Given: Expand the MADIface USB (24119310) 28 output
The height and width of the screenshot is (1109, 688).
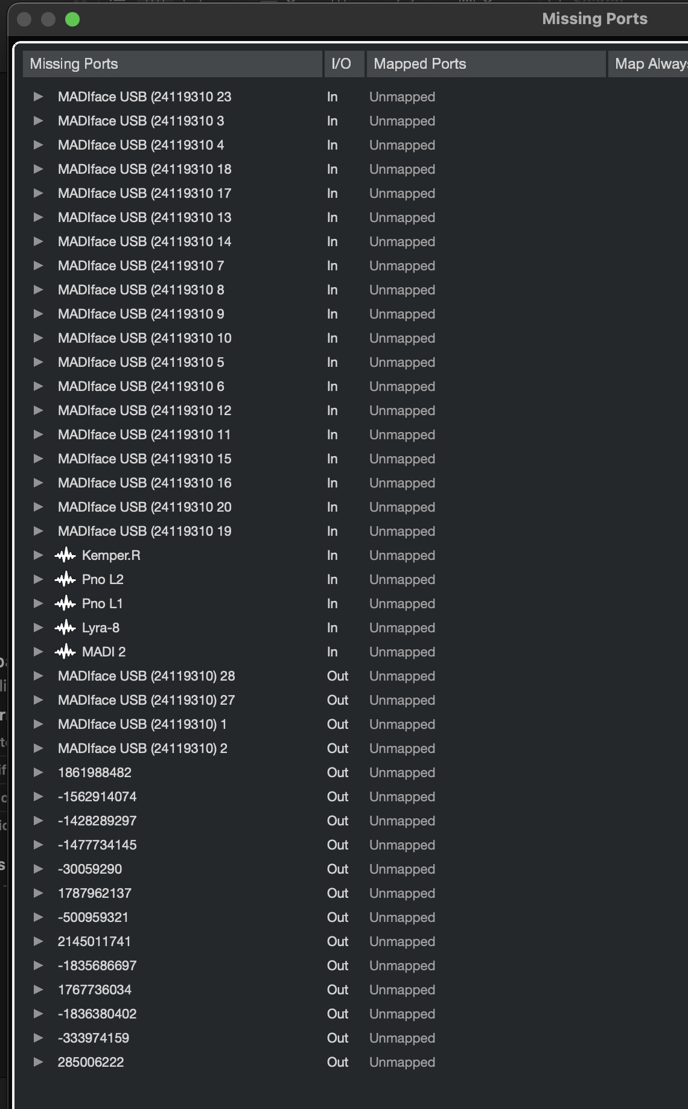Looking at the screenshot, I should [38, 676].
